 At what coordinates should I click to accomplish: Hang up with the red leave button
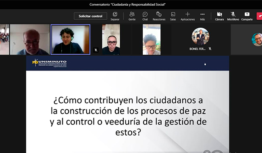(x=259, y=16)
